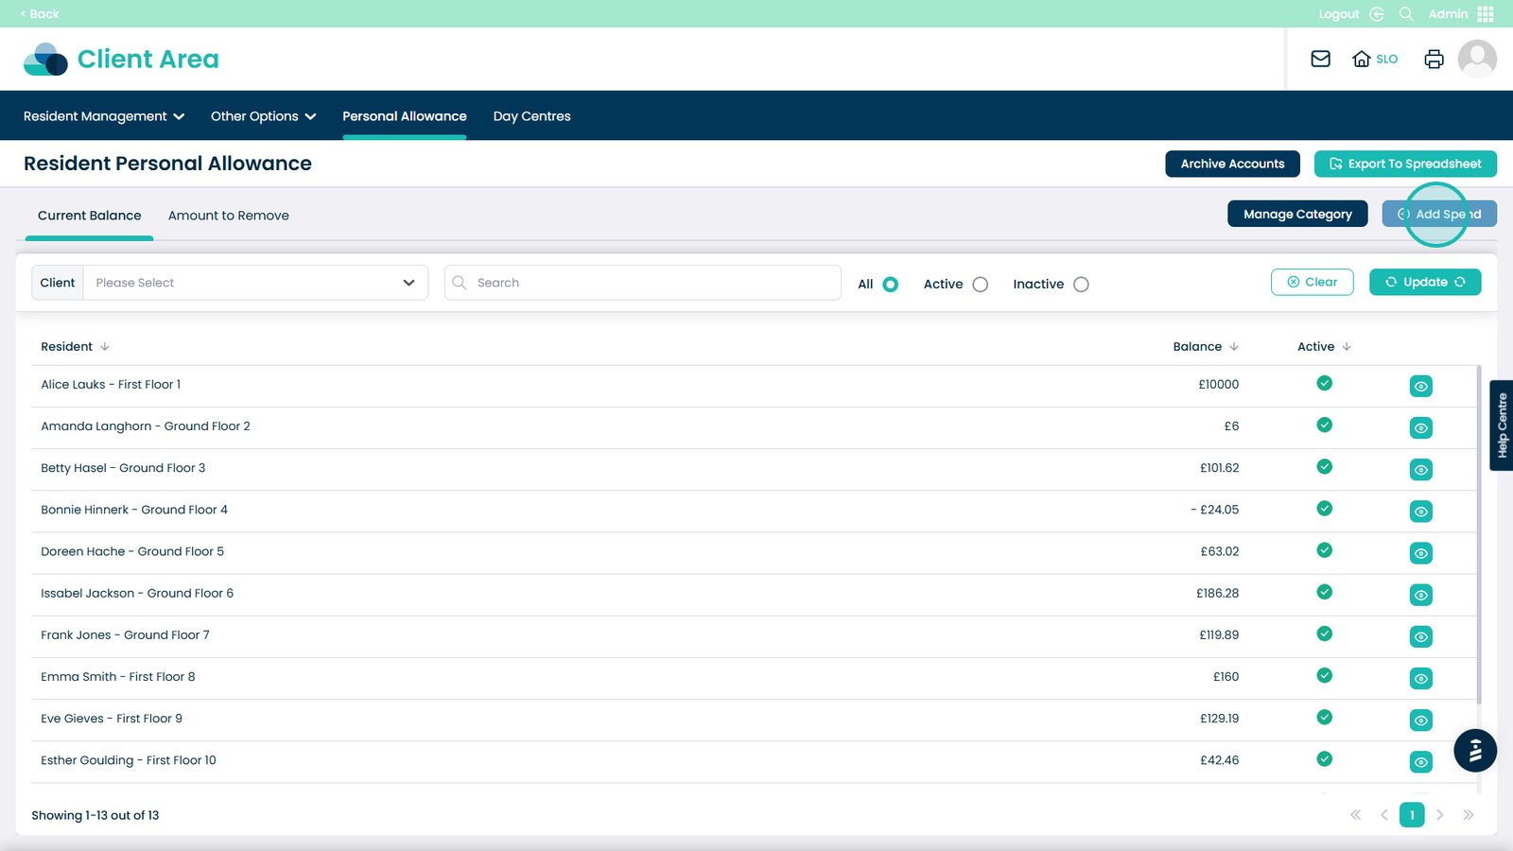This screenshot has width=1513, height=851.
Task: Click the resident Search input field
Action: click(643, 283)
